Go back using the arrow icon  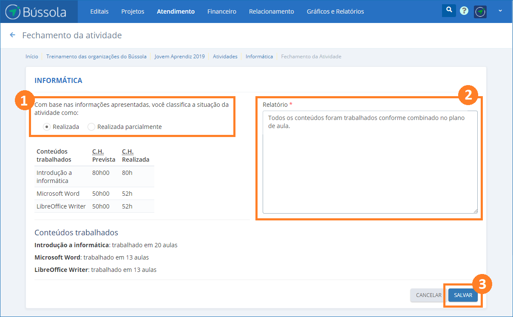(x=12, y=35)
